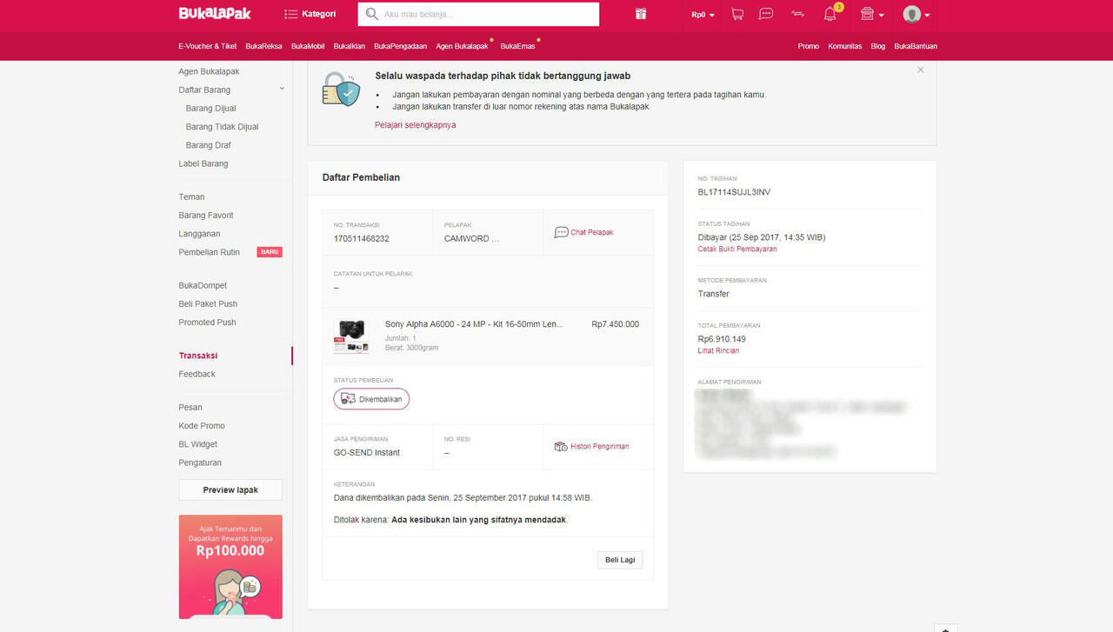Viewport: 1113px width, 632px height.
Task: Select Transaksi in sidebar
Action: coord(198,356)
